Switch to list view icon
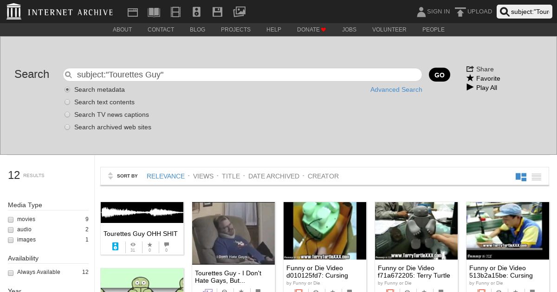This screenshot has height=292, width=557. tap(537, 177)
